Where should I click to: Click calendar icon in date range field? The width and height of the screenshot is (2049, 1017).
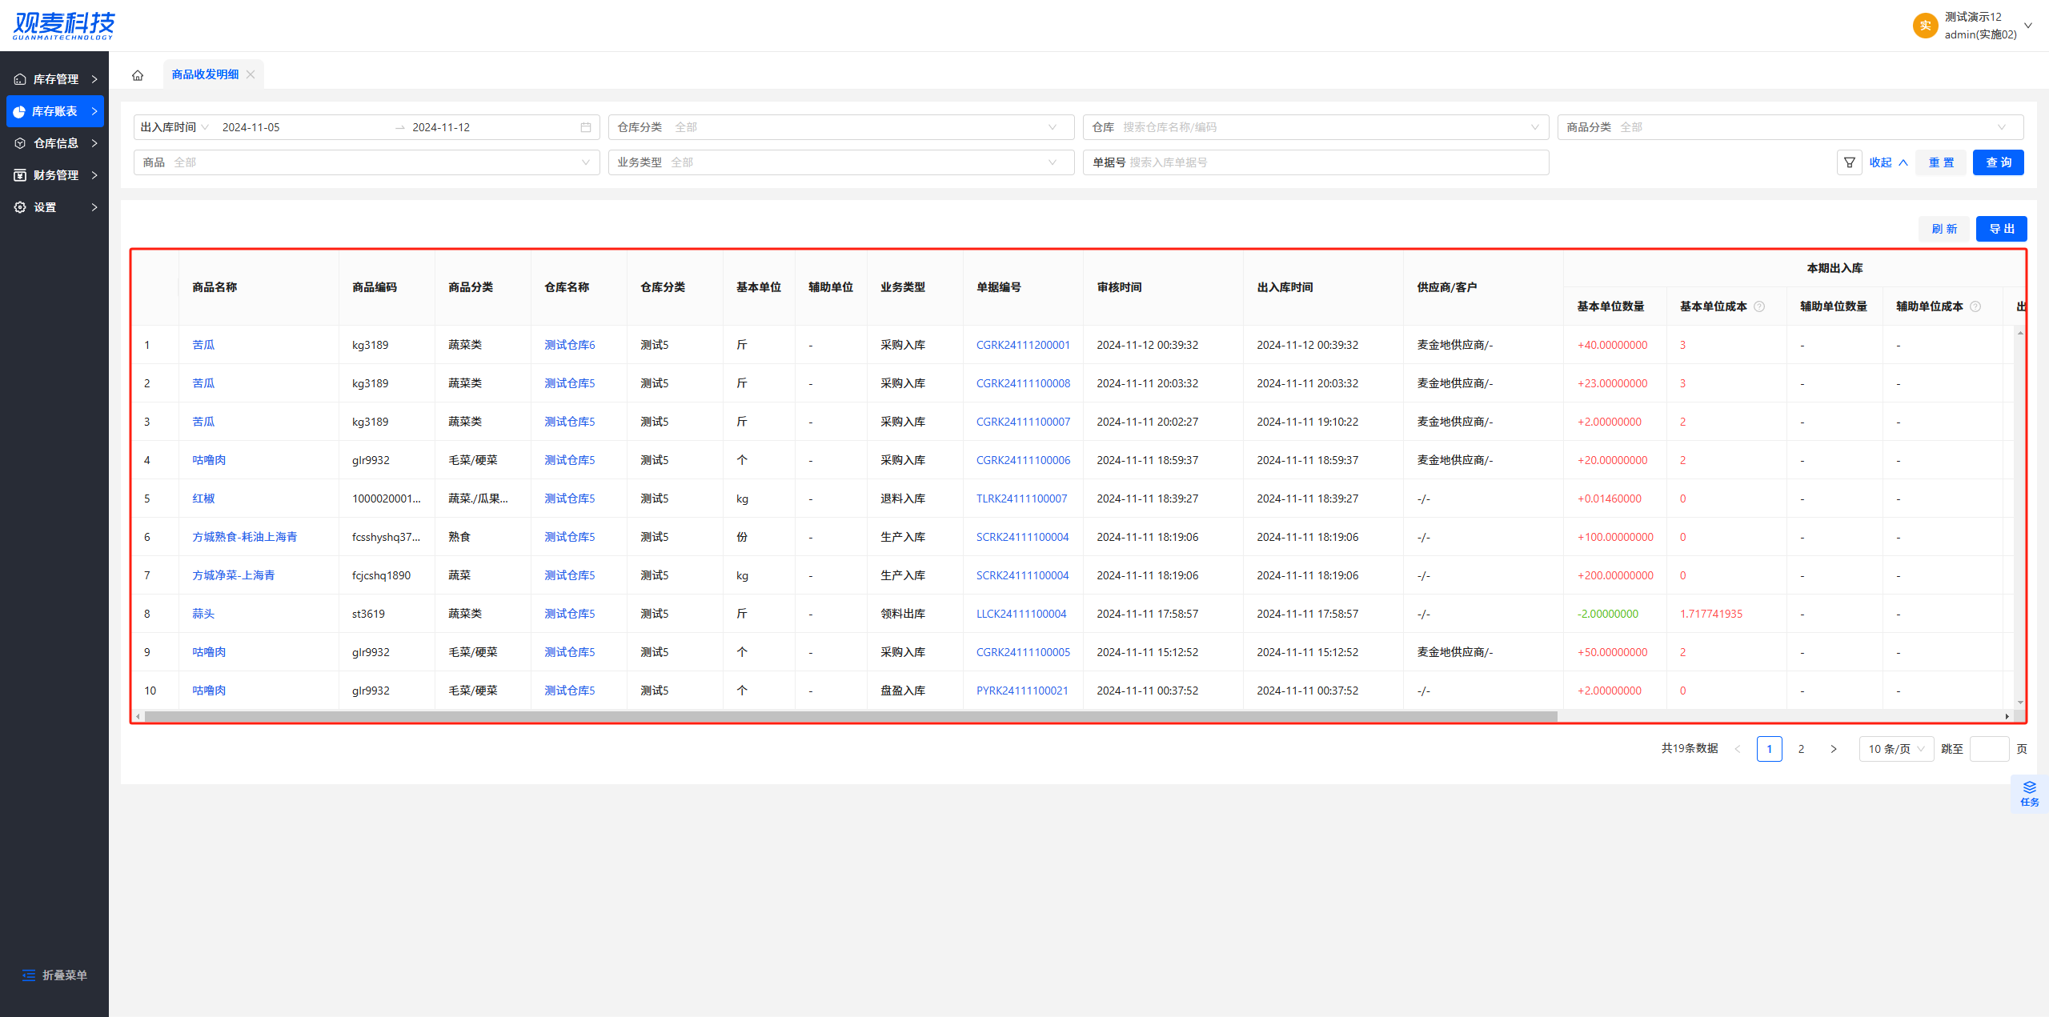click(x=586, y=127)
